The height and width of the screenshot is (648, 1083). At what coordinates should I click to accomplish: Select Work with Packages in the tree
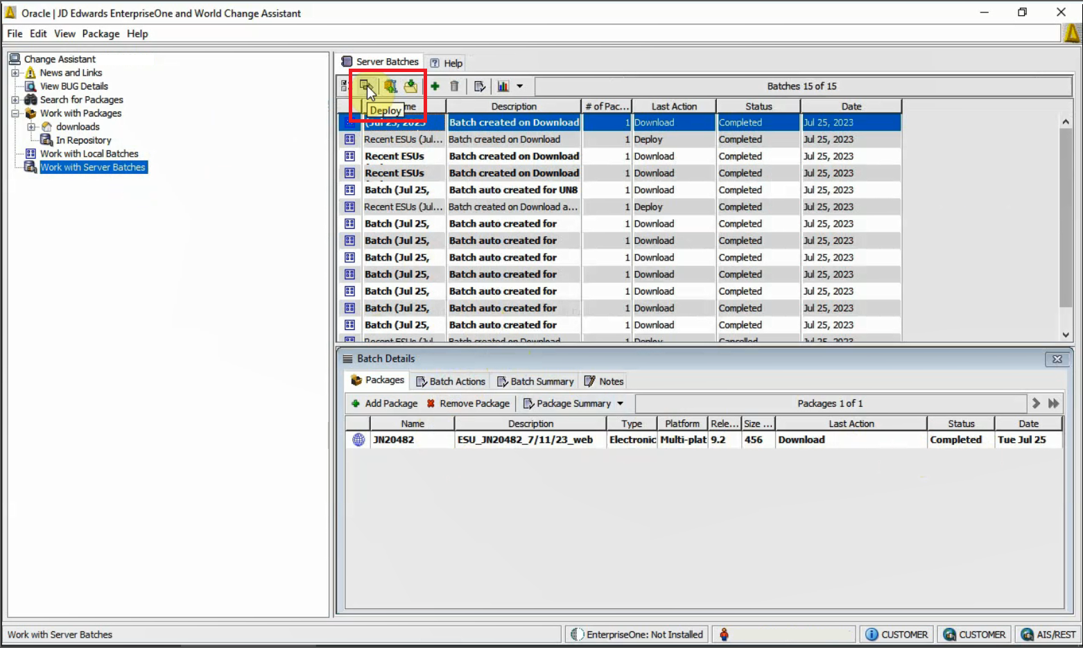(80, 113)
